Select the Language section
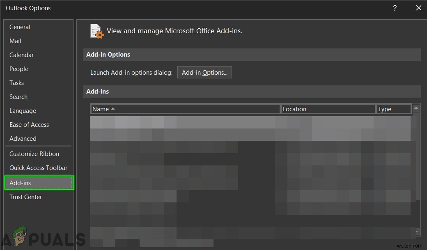Viewport: 427px width, 250px height. point(23,110)
